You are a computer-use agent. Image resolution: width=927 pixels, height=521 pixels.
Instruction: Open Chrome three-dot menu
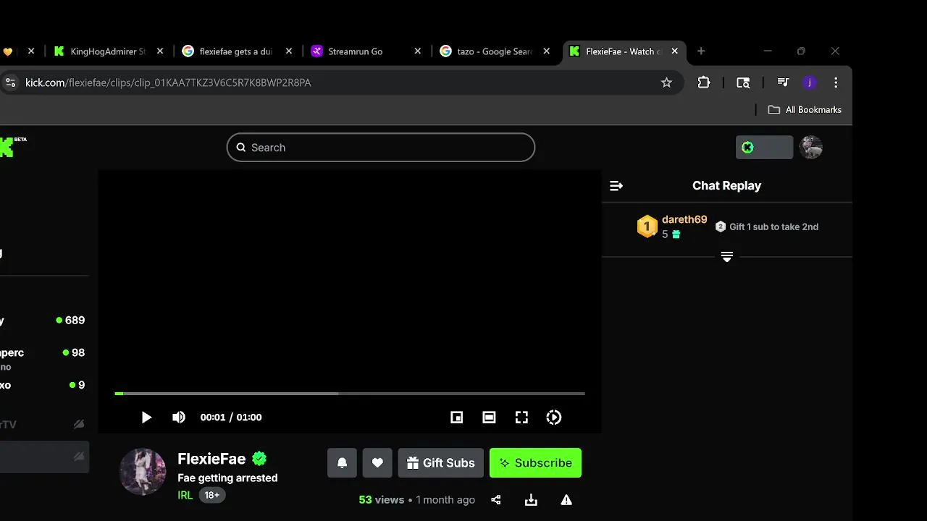(x=836, y=82)
